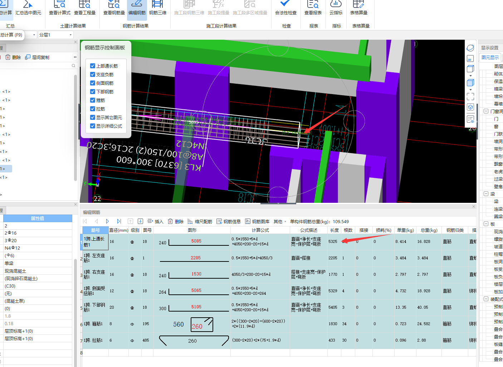Open 查看计算式 in the ribbon
Screen dimensions: 503x367
[60, 8]
